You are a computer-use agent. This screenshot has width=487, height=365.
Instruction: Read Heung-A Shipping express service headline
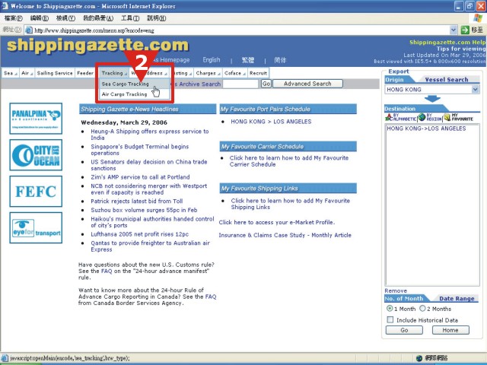[x=150, y=135]
